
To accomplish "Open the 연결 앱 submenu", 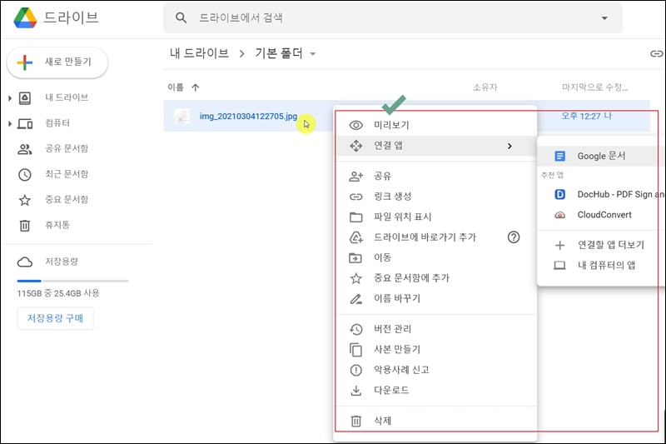I will [x=435, y=146].
